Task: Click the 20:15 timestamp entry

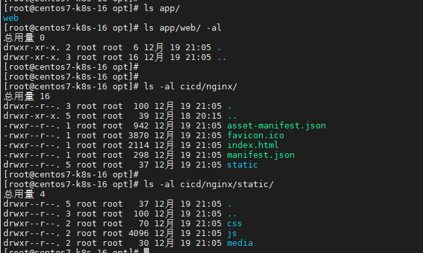Action: click(208, 116)
